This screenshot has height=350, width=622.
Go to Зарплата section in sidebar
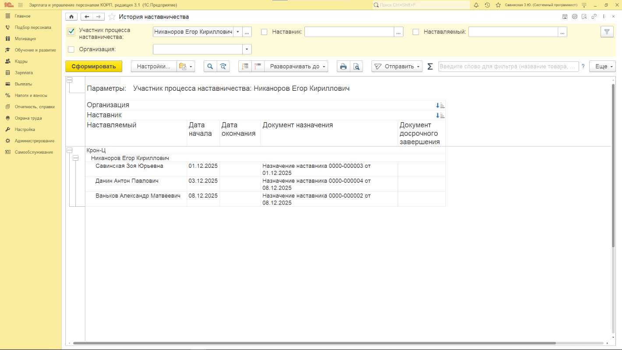pos(24,73)
